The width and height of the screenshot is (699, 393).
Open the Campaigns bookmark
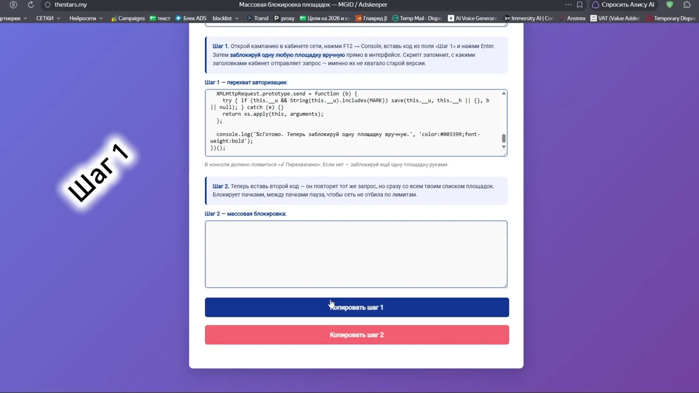tap(128, 19)
